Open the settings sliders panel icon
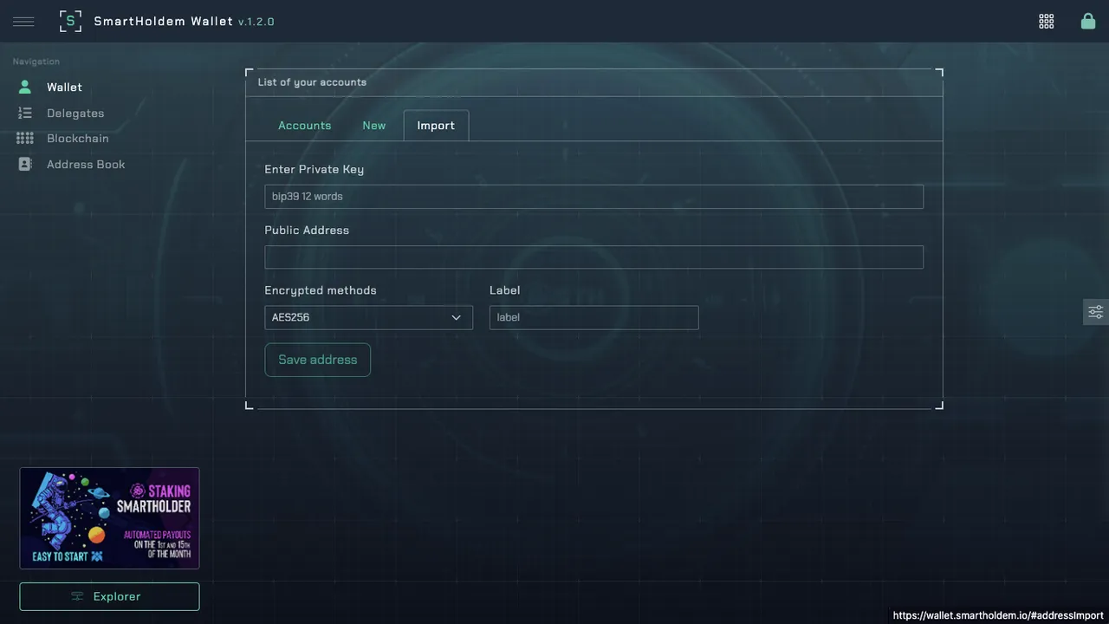Viewport: 1109px width, 624px height. click(1096, 312)
